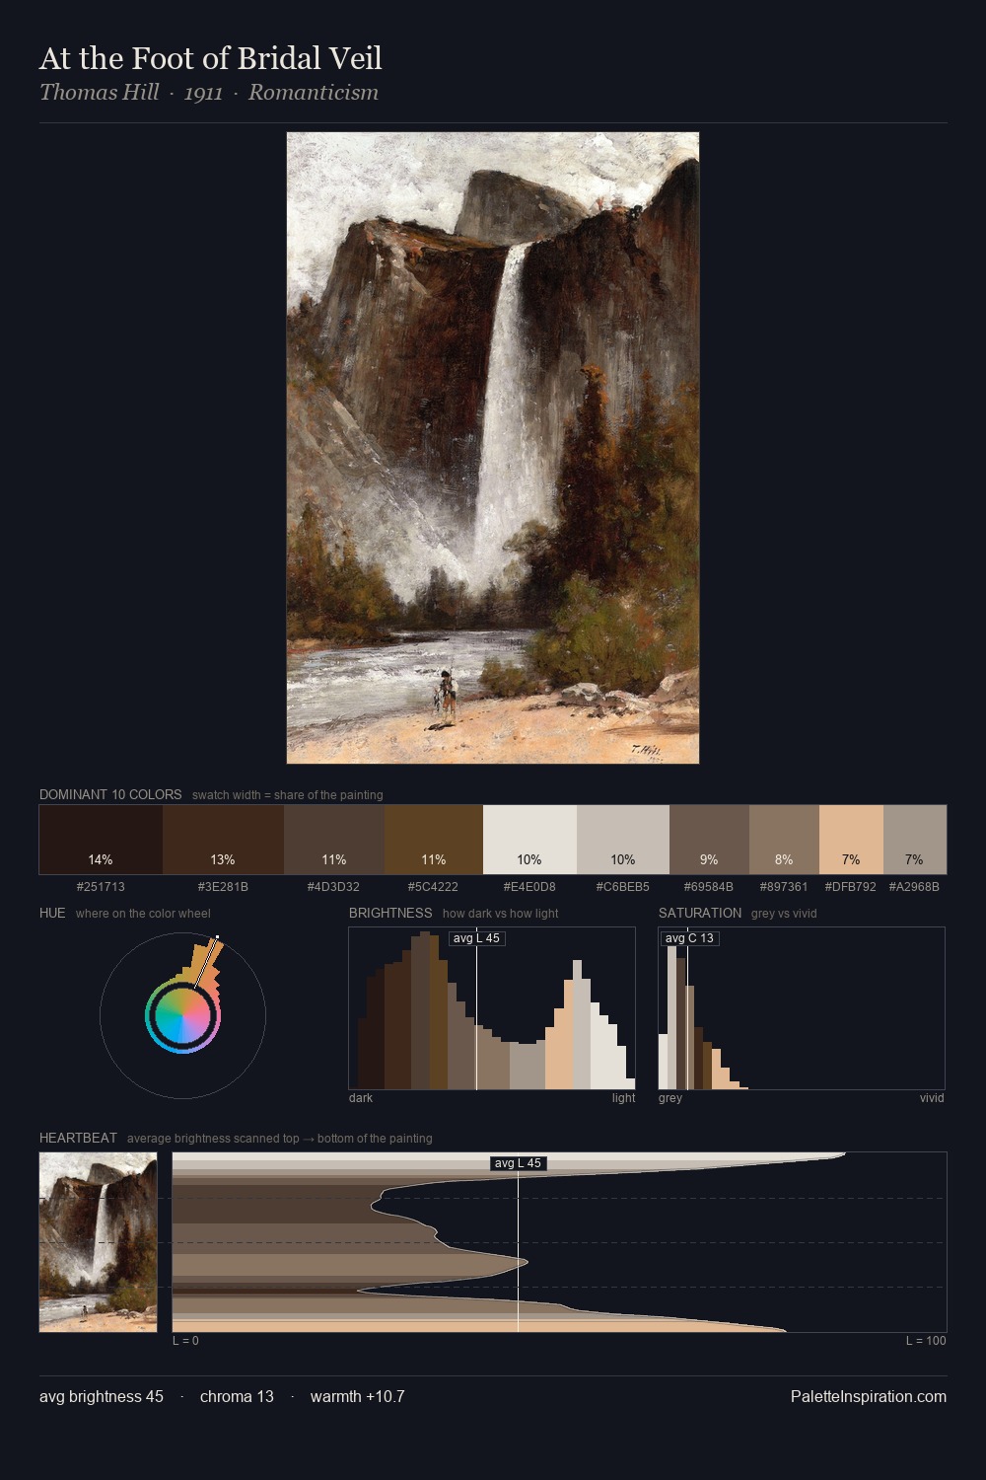The image size is (986, 1480).
Task: Click the artist name Thomas Hill
Action: (x=99, y=92)
